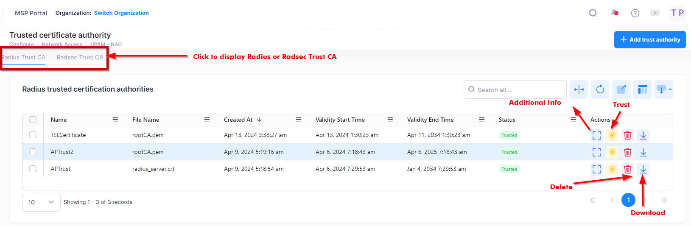Select the Radius Trust CA tab
The width and height of the screenshot is (691, 226).
(x=24, y=57)
